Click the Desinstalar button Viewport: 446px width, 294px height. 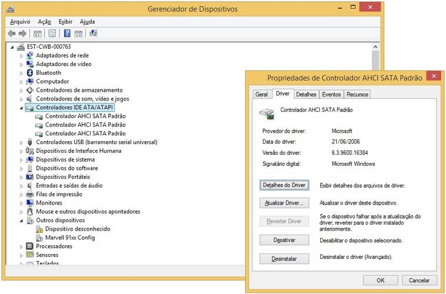click(284, 259)
